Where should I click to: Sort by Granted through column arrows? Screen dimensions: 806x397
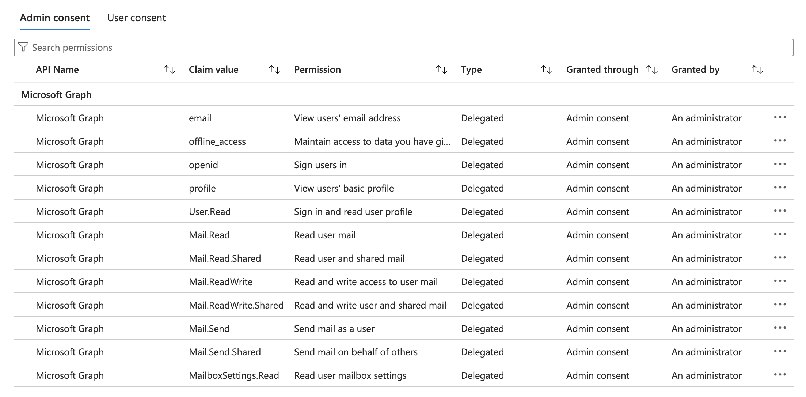coord(652,69)
